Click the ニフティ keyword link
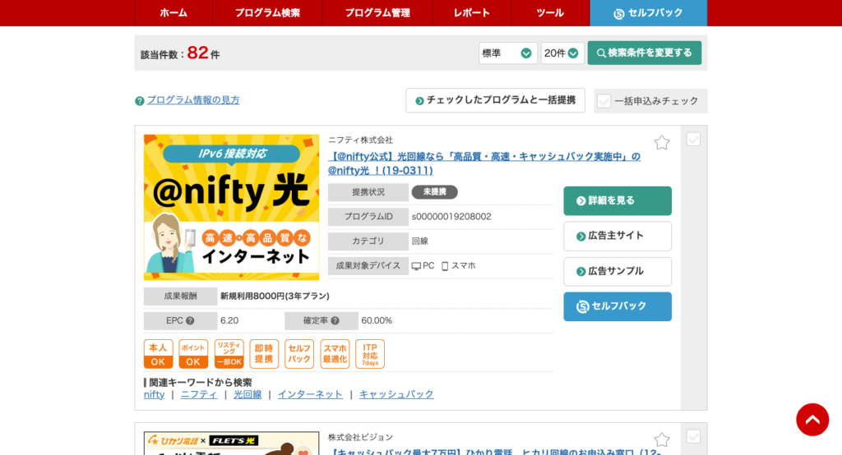Viewport: 842px width, 455px height. [x=199, y=394]
